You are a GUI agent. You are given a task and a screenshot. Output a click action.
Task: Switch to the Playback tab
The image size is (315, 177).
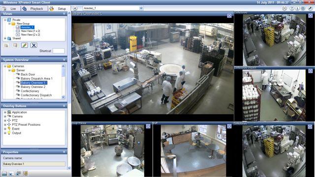(34, 8)
